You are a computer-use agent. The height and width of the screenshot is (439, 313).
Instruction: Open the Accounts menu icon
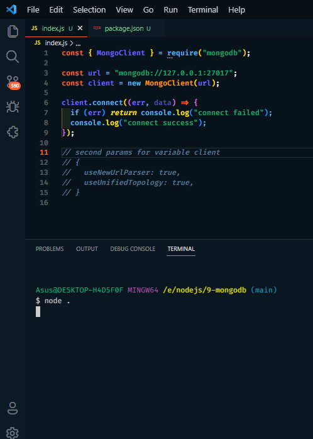point(13,408)
